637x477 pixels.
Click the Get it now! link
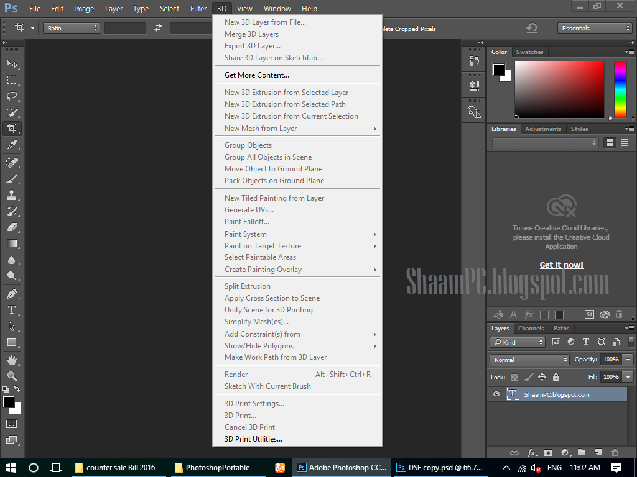point(562,265)
